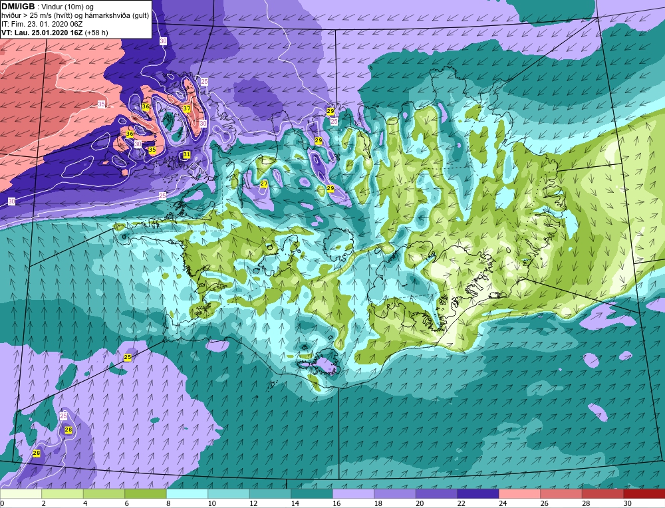Viewport: 665px width, 508px height.
Task: Click the DMI/IGB title text
Action: tap(18, 7)
